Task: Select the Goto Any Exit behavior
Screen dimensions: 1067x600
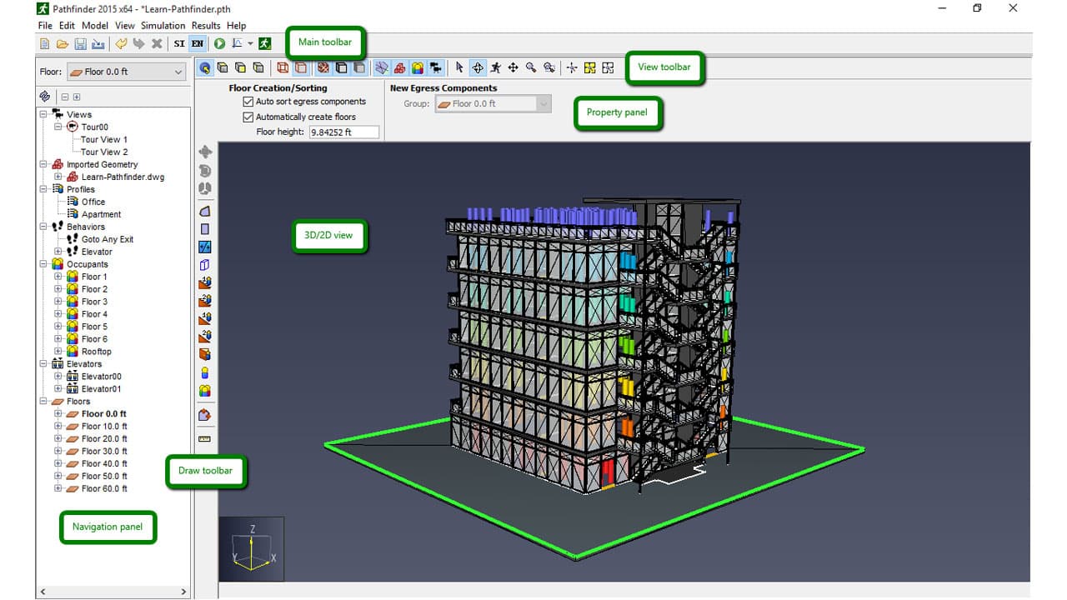Action: tap(107, 239)
